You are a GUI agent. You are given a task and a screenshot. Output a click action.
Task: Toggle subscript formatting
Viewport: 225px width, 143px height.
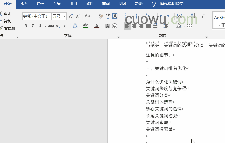click(58, 26)
